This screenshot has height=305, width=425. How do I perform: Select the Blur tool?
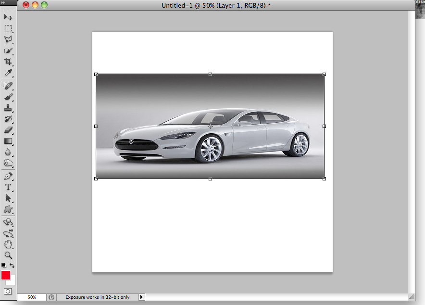click(8, 152)
